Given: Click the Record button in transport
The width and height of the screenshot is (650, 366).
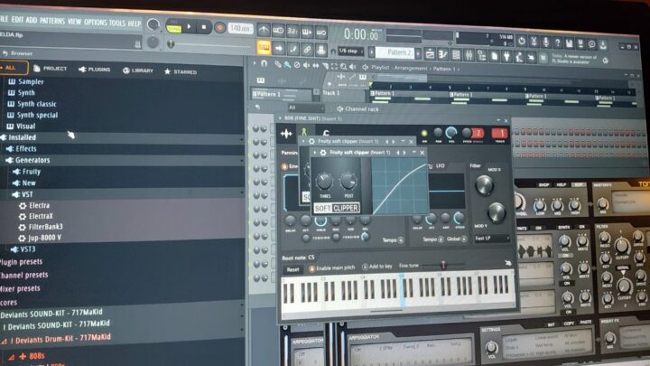Looking at the screenshot, I should [218, 27].
